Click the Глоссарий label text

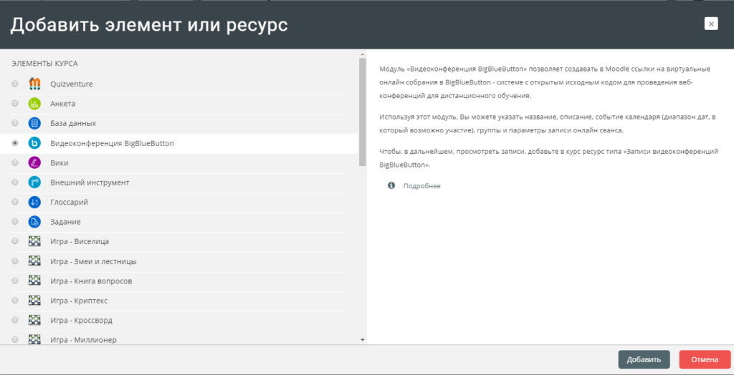[x=70, y=203]
